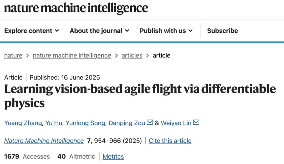Expand the Explore content chevron

57,31
